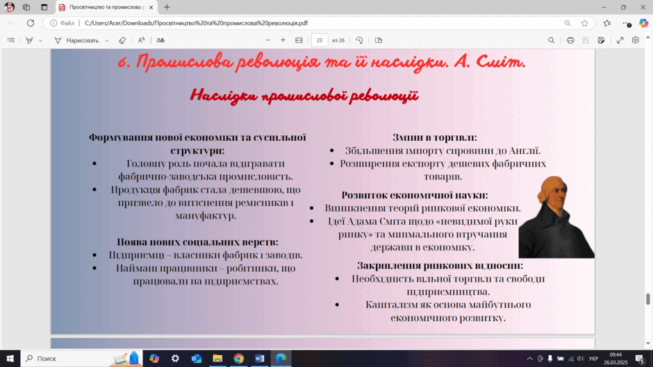The width and height of the screenshot is (653, 367).
Task: Open the Translate PDF tool
Action: point(160,40)
